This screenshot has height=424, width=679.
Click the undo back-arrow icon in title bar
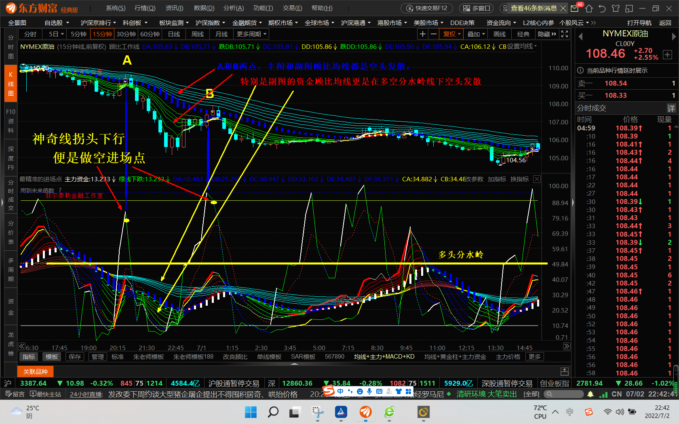pyautogui.click(x=602, y=8)
